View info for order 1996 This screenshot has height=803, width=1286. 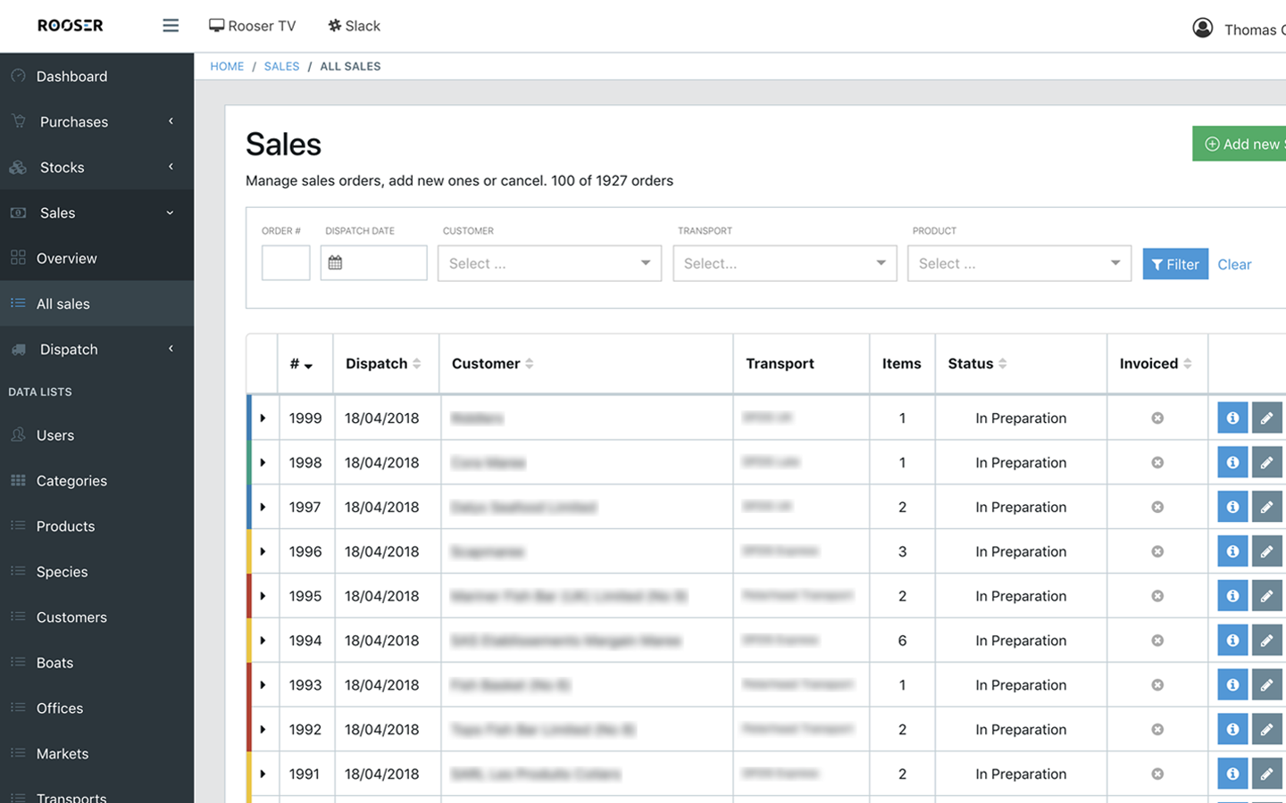[1232, 551]
